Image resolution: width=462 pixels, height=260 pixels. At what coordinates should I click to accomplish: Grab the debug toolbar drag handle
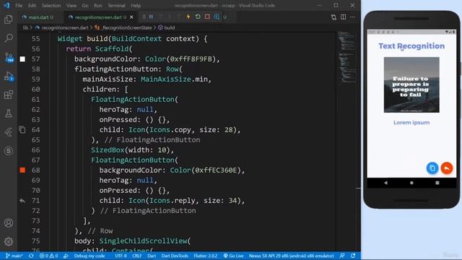point(144,17)
